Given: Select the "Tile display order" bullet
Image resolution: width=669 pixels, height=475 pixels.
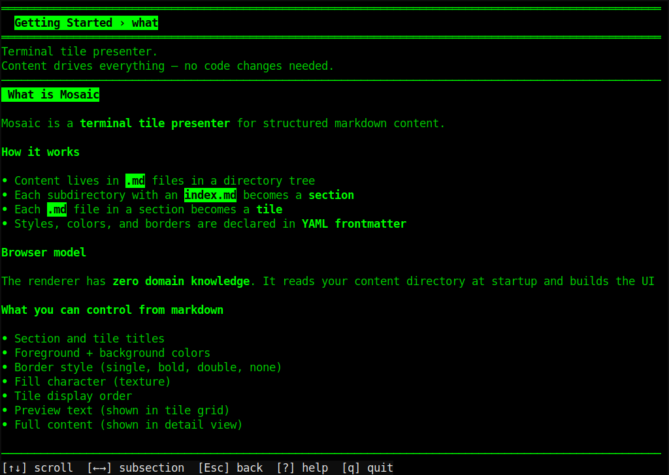Looking at the screenshot, I should point(67,396).
